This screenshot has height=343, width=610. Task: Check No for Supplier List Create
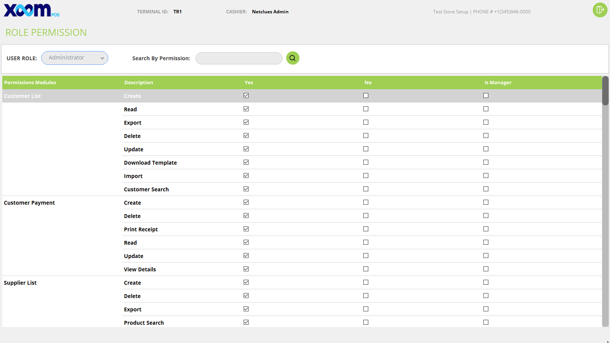tap(366, 282)
